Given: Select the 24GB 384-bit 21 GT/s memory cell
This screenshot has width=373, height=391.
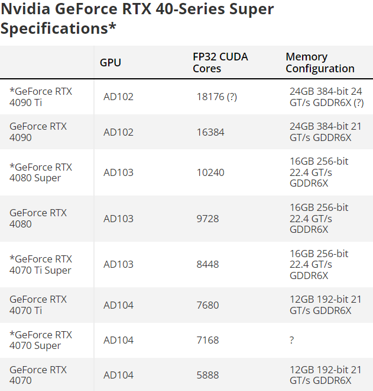Looking at the screenshot, I should click(x=325, y=132).
